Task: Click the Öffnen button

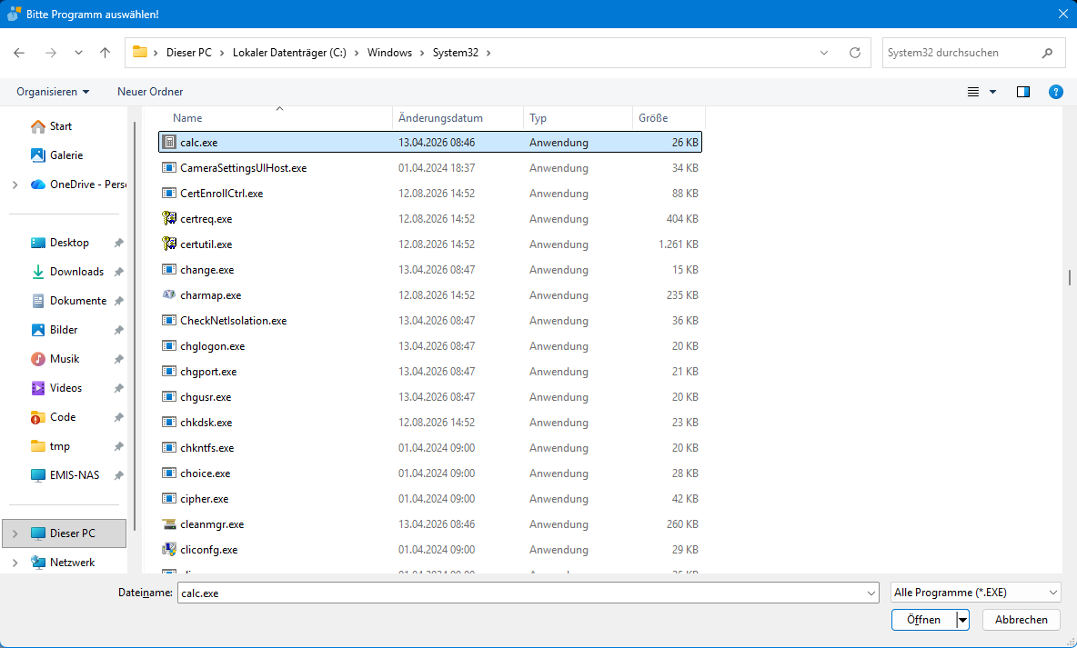Action: [924, 619]
